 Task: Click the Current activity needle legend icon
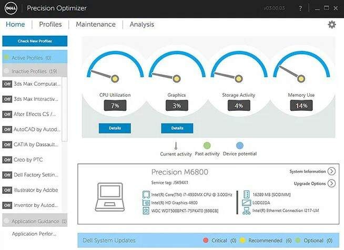(176, 145)
